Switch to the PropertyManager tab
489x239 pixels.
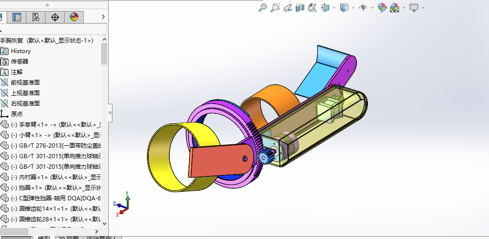click(x=17, y=17)
